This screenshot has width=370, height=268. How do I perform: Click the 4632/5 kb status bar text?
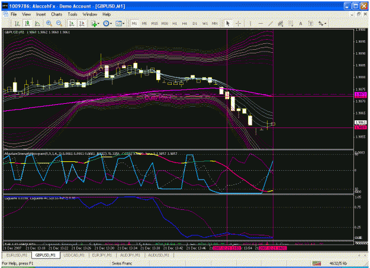pyautogui.click(x=338, y=263)
